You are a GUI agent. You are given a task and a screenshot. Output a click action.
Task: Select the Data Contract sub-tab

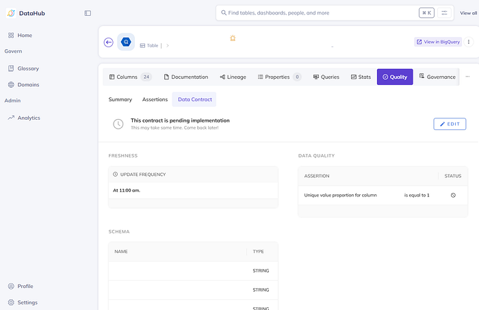tap(194, 99)
